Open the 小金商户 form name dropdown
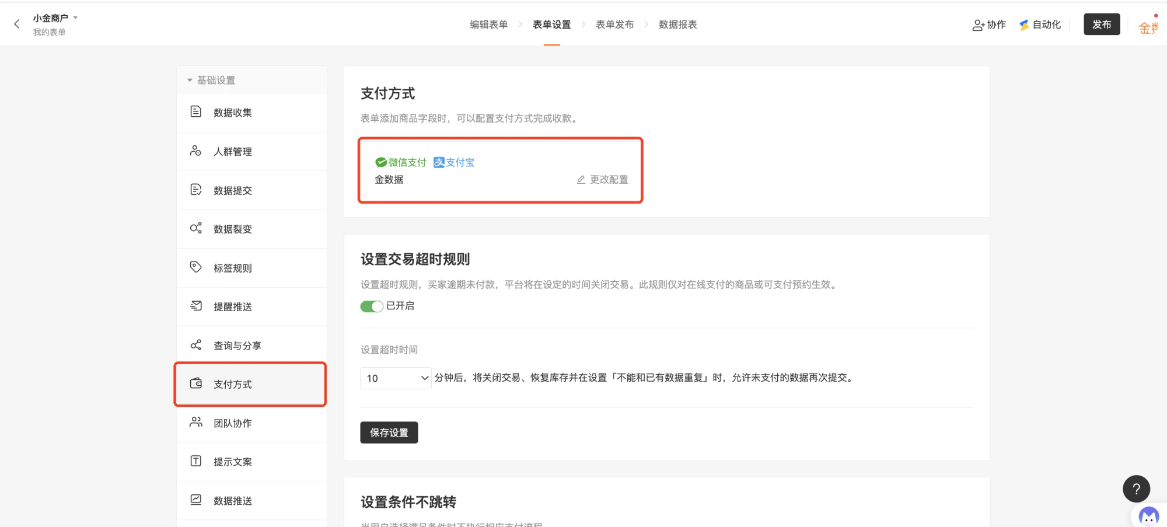 tap(55, 18)
